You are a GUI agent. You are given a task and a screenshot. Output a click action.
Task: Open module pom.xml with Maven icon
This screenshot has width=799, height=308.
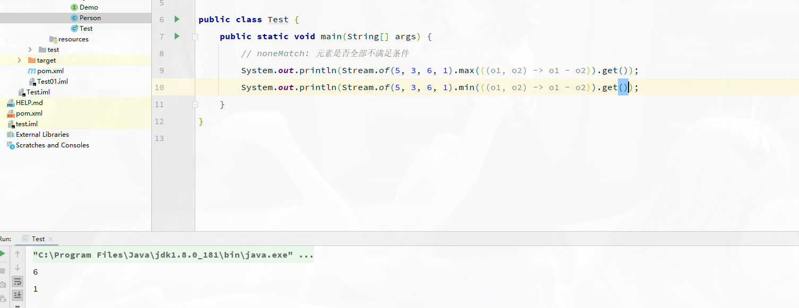pyautogui.click(x=50, y=71)
